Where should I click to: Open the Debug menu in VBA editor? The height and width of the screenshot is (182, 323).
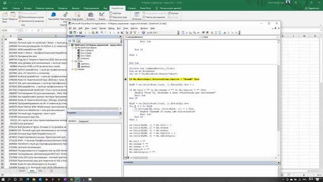coord(111,28)
